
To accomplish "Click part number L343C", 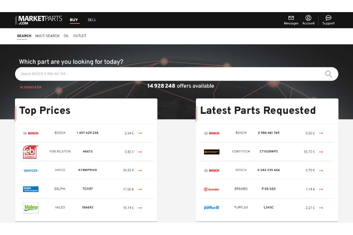I will (268, 207).
